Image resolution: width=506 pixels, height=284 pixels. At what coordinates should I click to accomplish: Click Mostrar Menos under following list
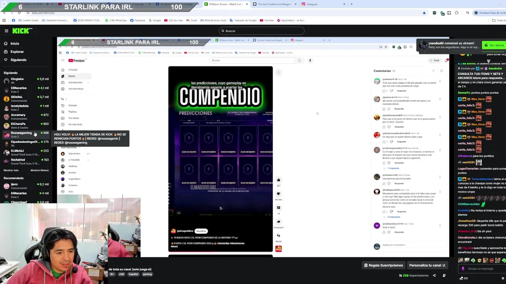pyautogui.click(x=40, y=170)
